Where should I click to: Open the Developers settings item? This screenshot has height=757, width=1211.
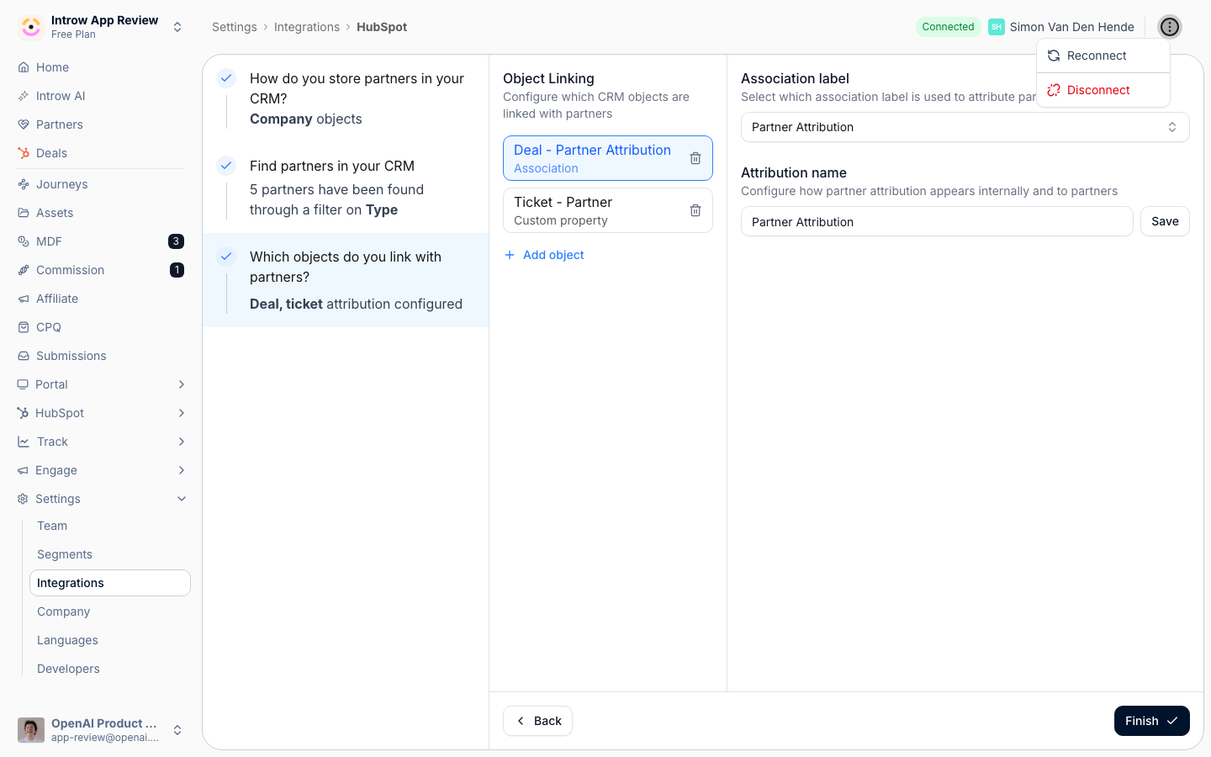(110, 669)
